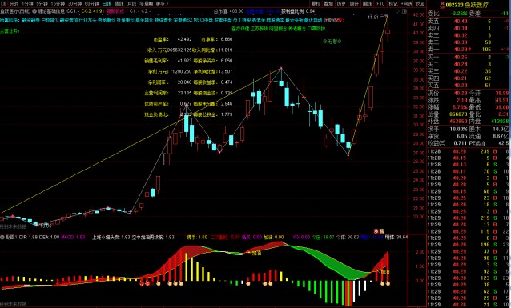The image size is (511, 308).
Task: Click the R marker icon beside stock code 002223
Action: tap(442, 5)
